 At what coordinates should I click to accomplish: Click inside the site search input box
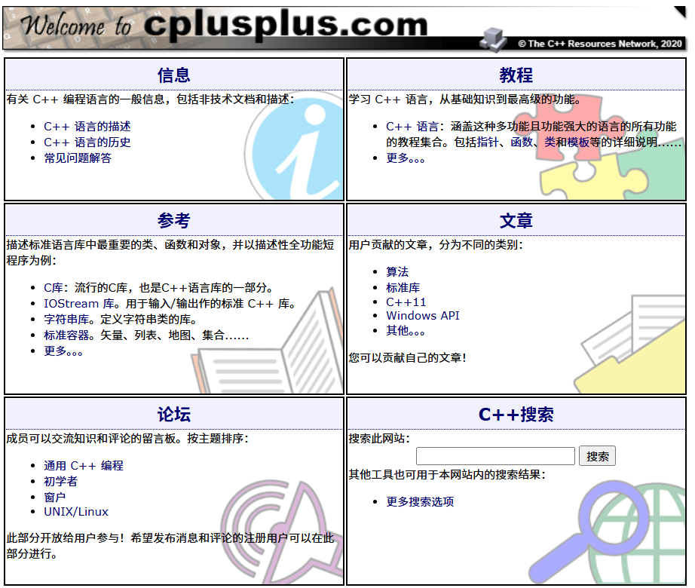pyautogui.click(x=494, y=455)
